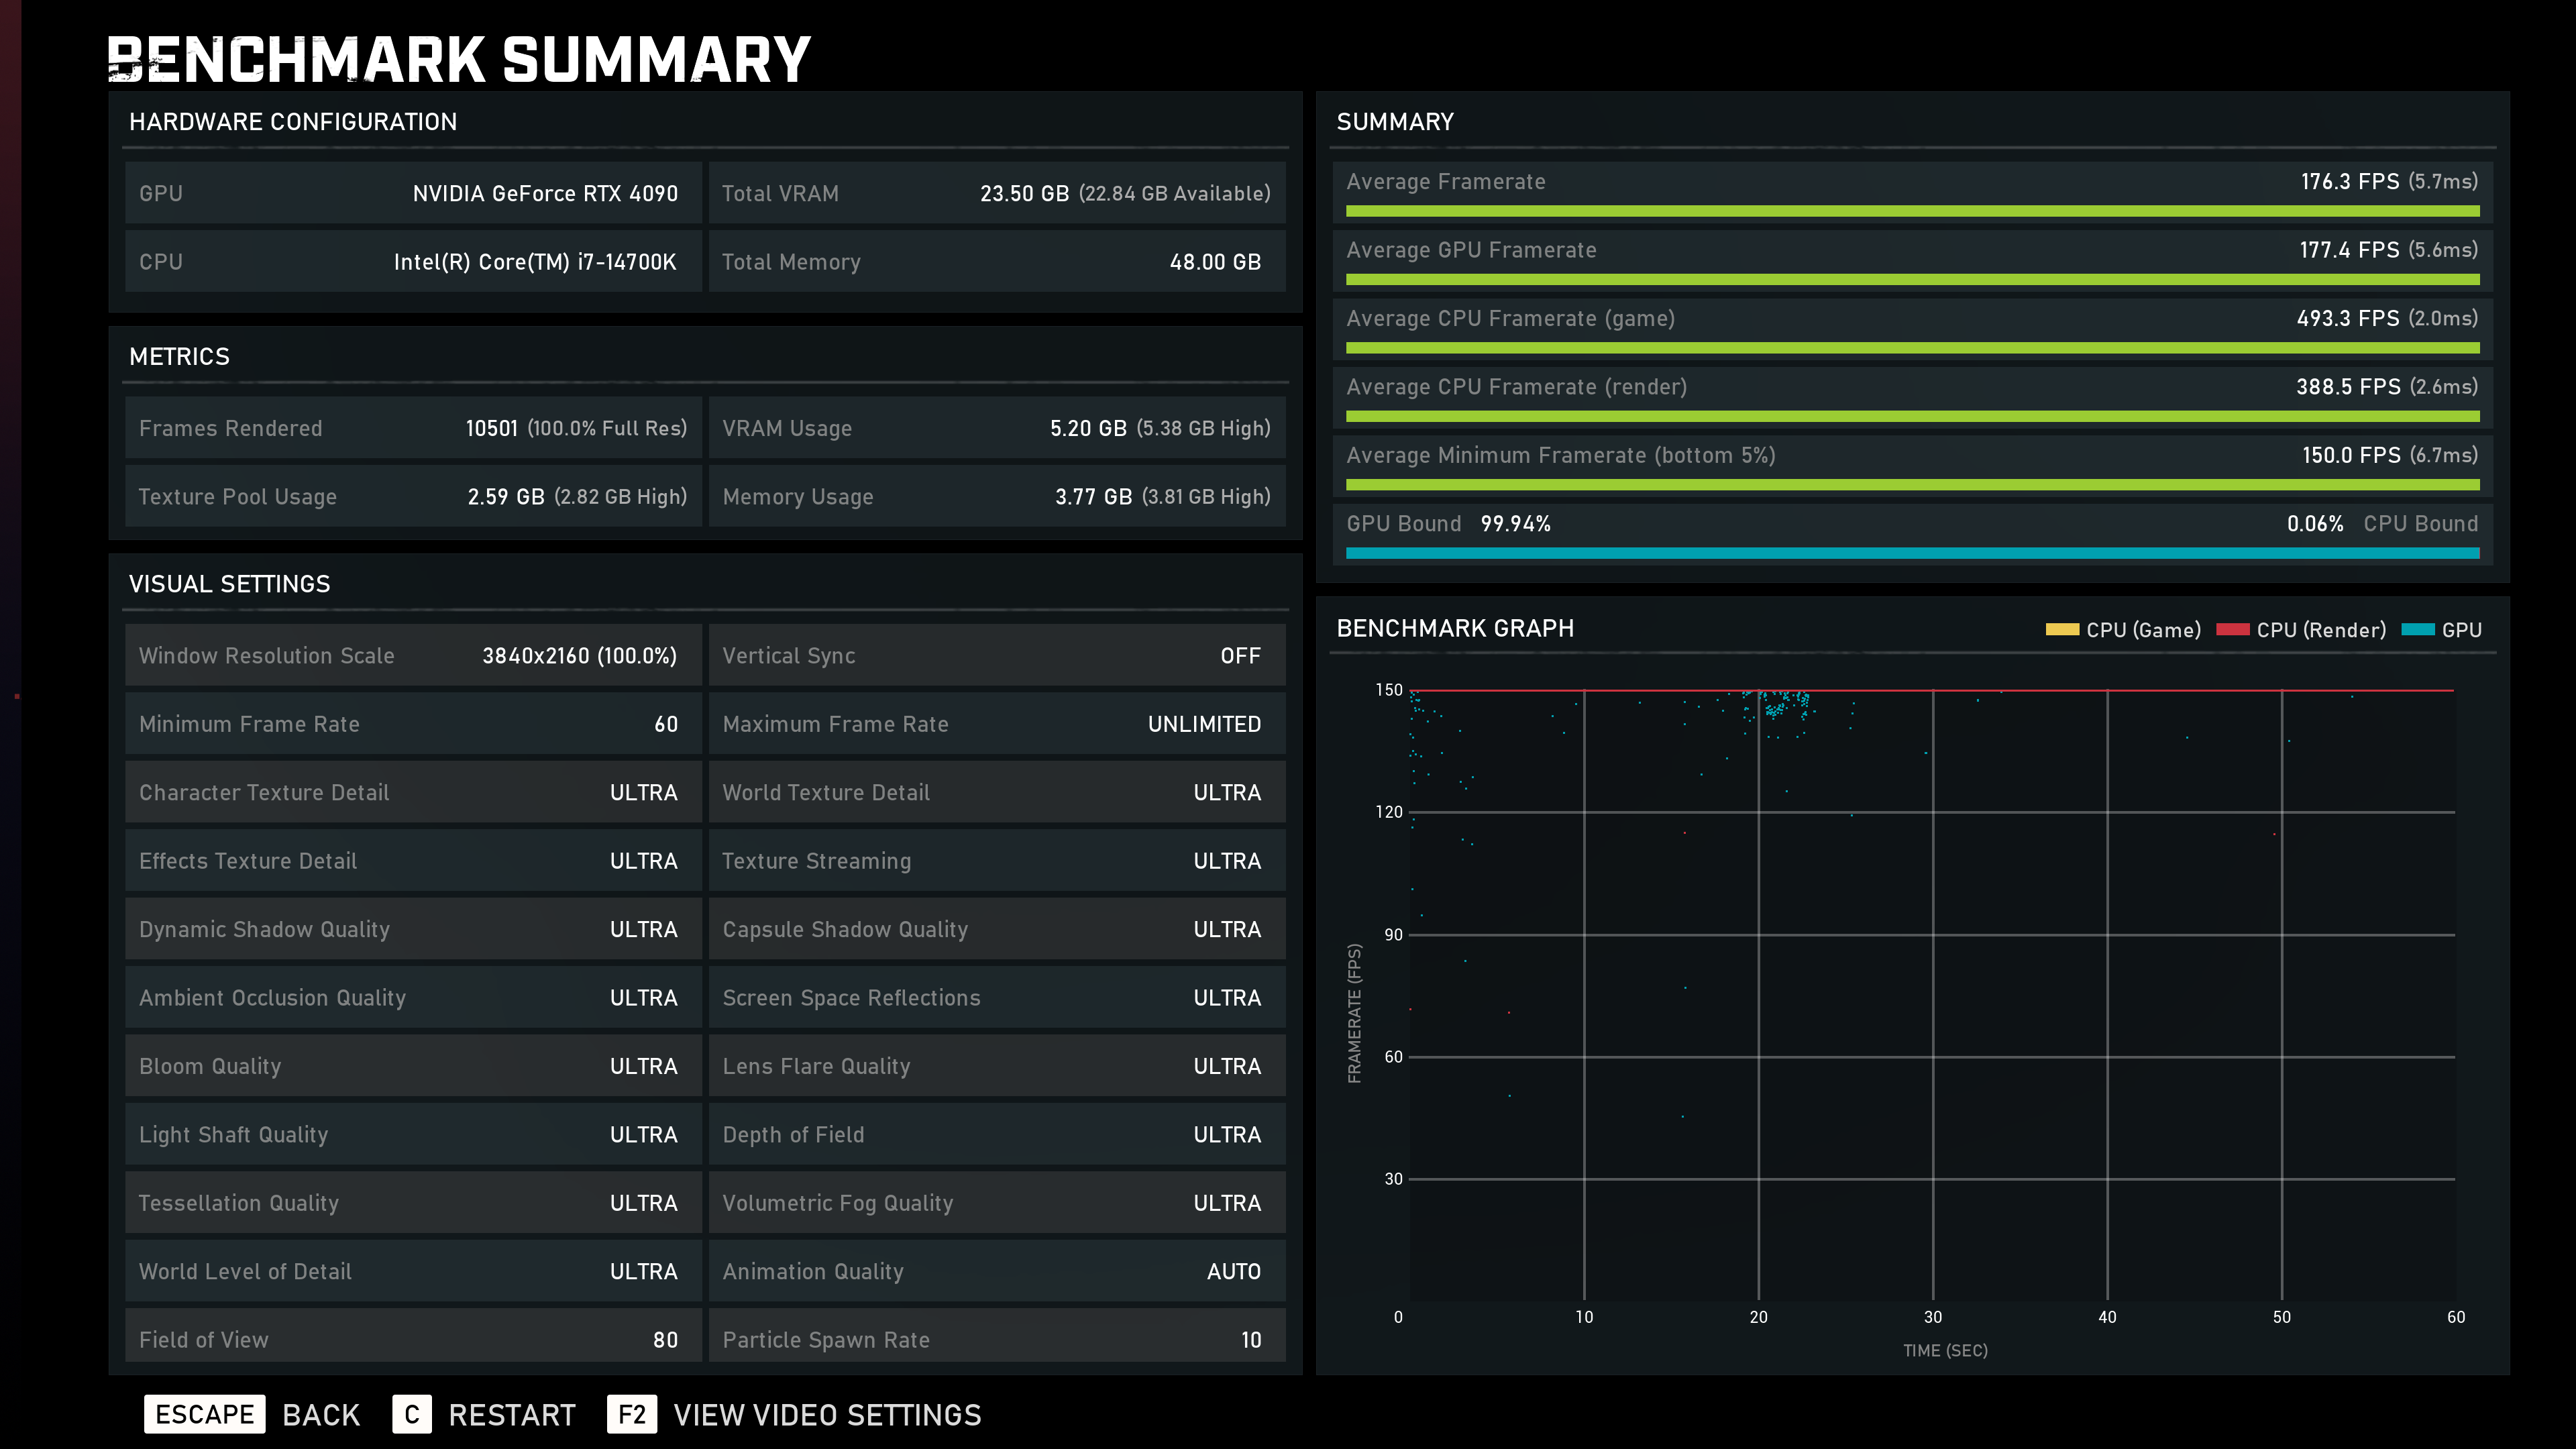Click the Total Memory value 48.00 GB
The width and height of the screenshot is (2576, 1449).
[x=1215, y=262]
